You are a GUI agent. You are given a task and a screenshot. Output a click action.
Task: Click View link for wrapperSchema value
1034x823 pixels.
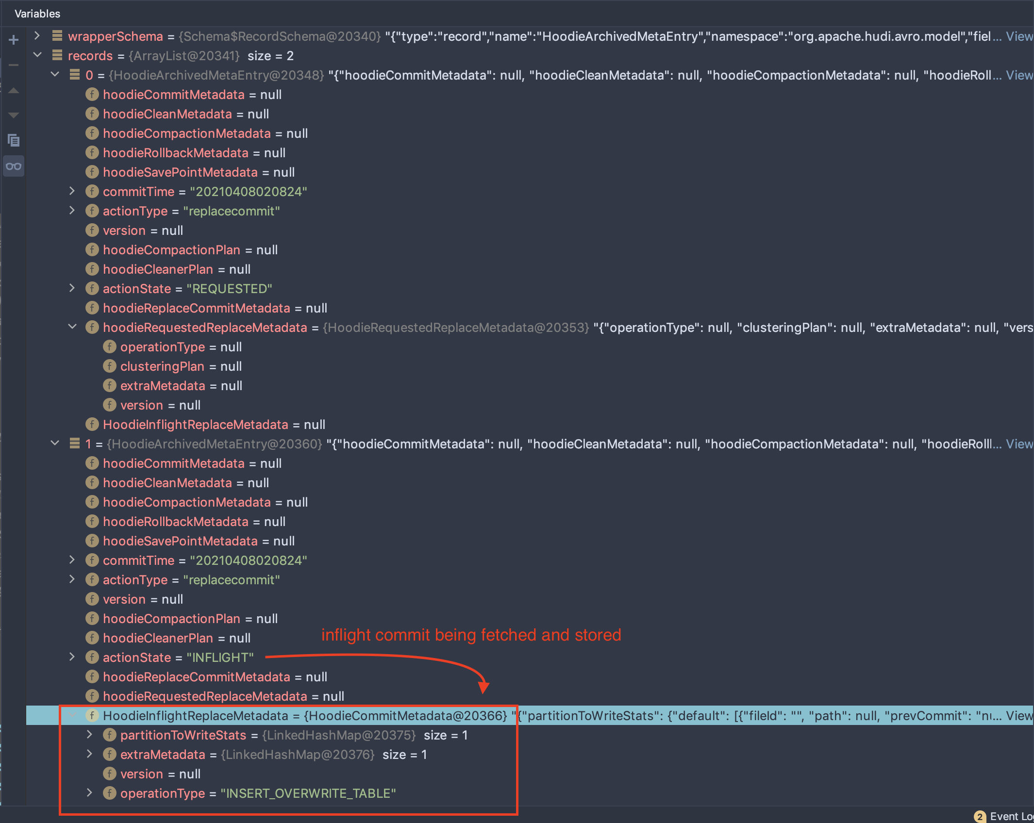[x=1018, y=36]
